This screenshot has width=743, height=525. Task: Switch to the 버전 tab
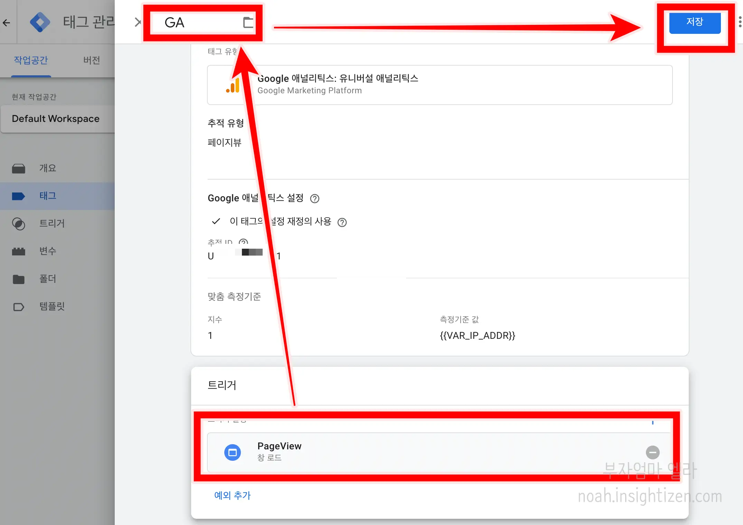pos(92,60)
